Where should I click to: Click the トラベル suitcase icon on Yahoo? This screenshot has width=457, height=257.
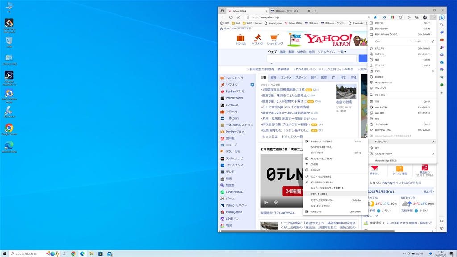pos(240,38)
